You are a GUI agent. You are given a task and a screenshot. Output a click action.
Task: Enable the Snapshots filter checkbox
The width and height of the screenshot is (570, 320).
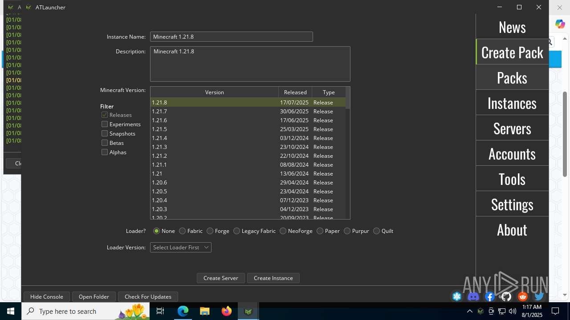(x=105, y=133)
